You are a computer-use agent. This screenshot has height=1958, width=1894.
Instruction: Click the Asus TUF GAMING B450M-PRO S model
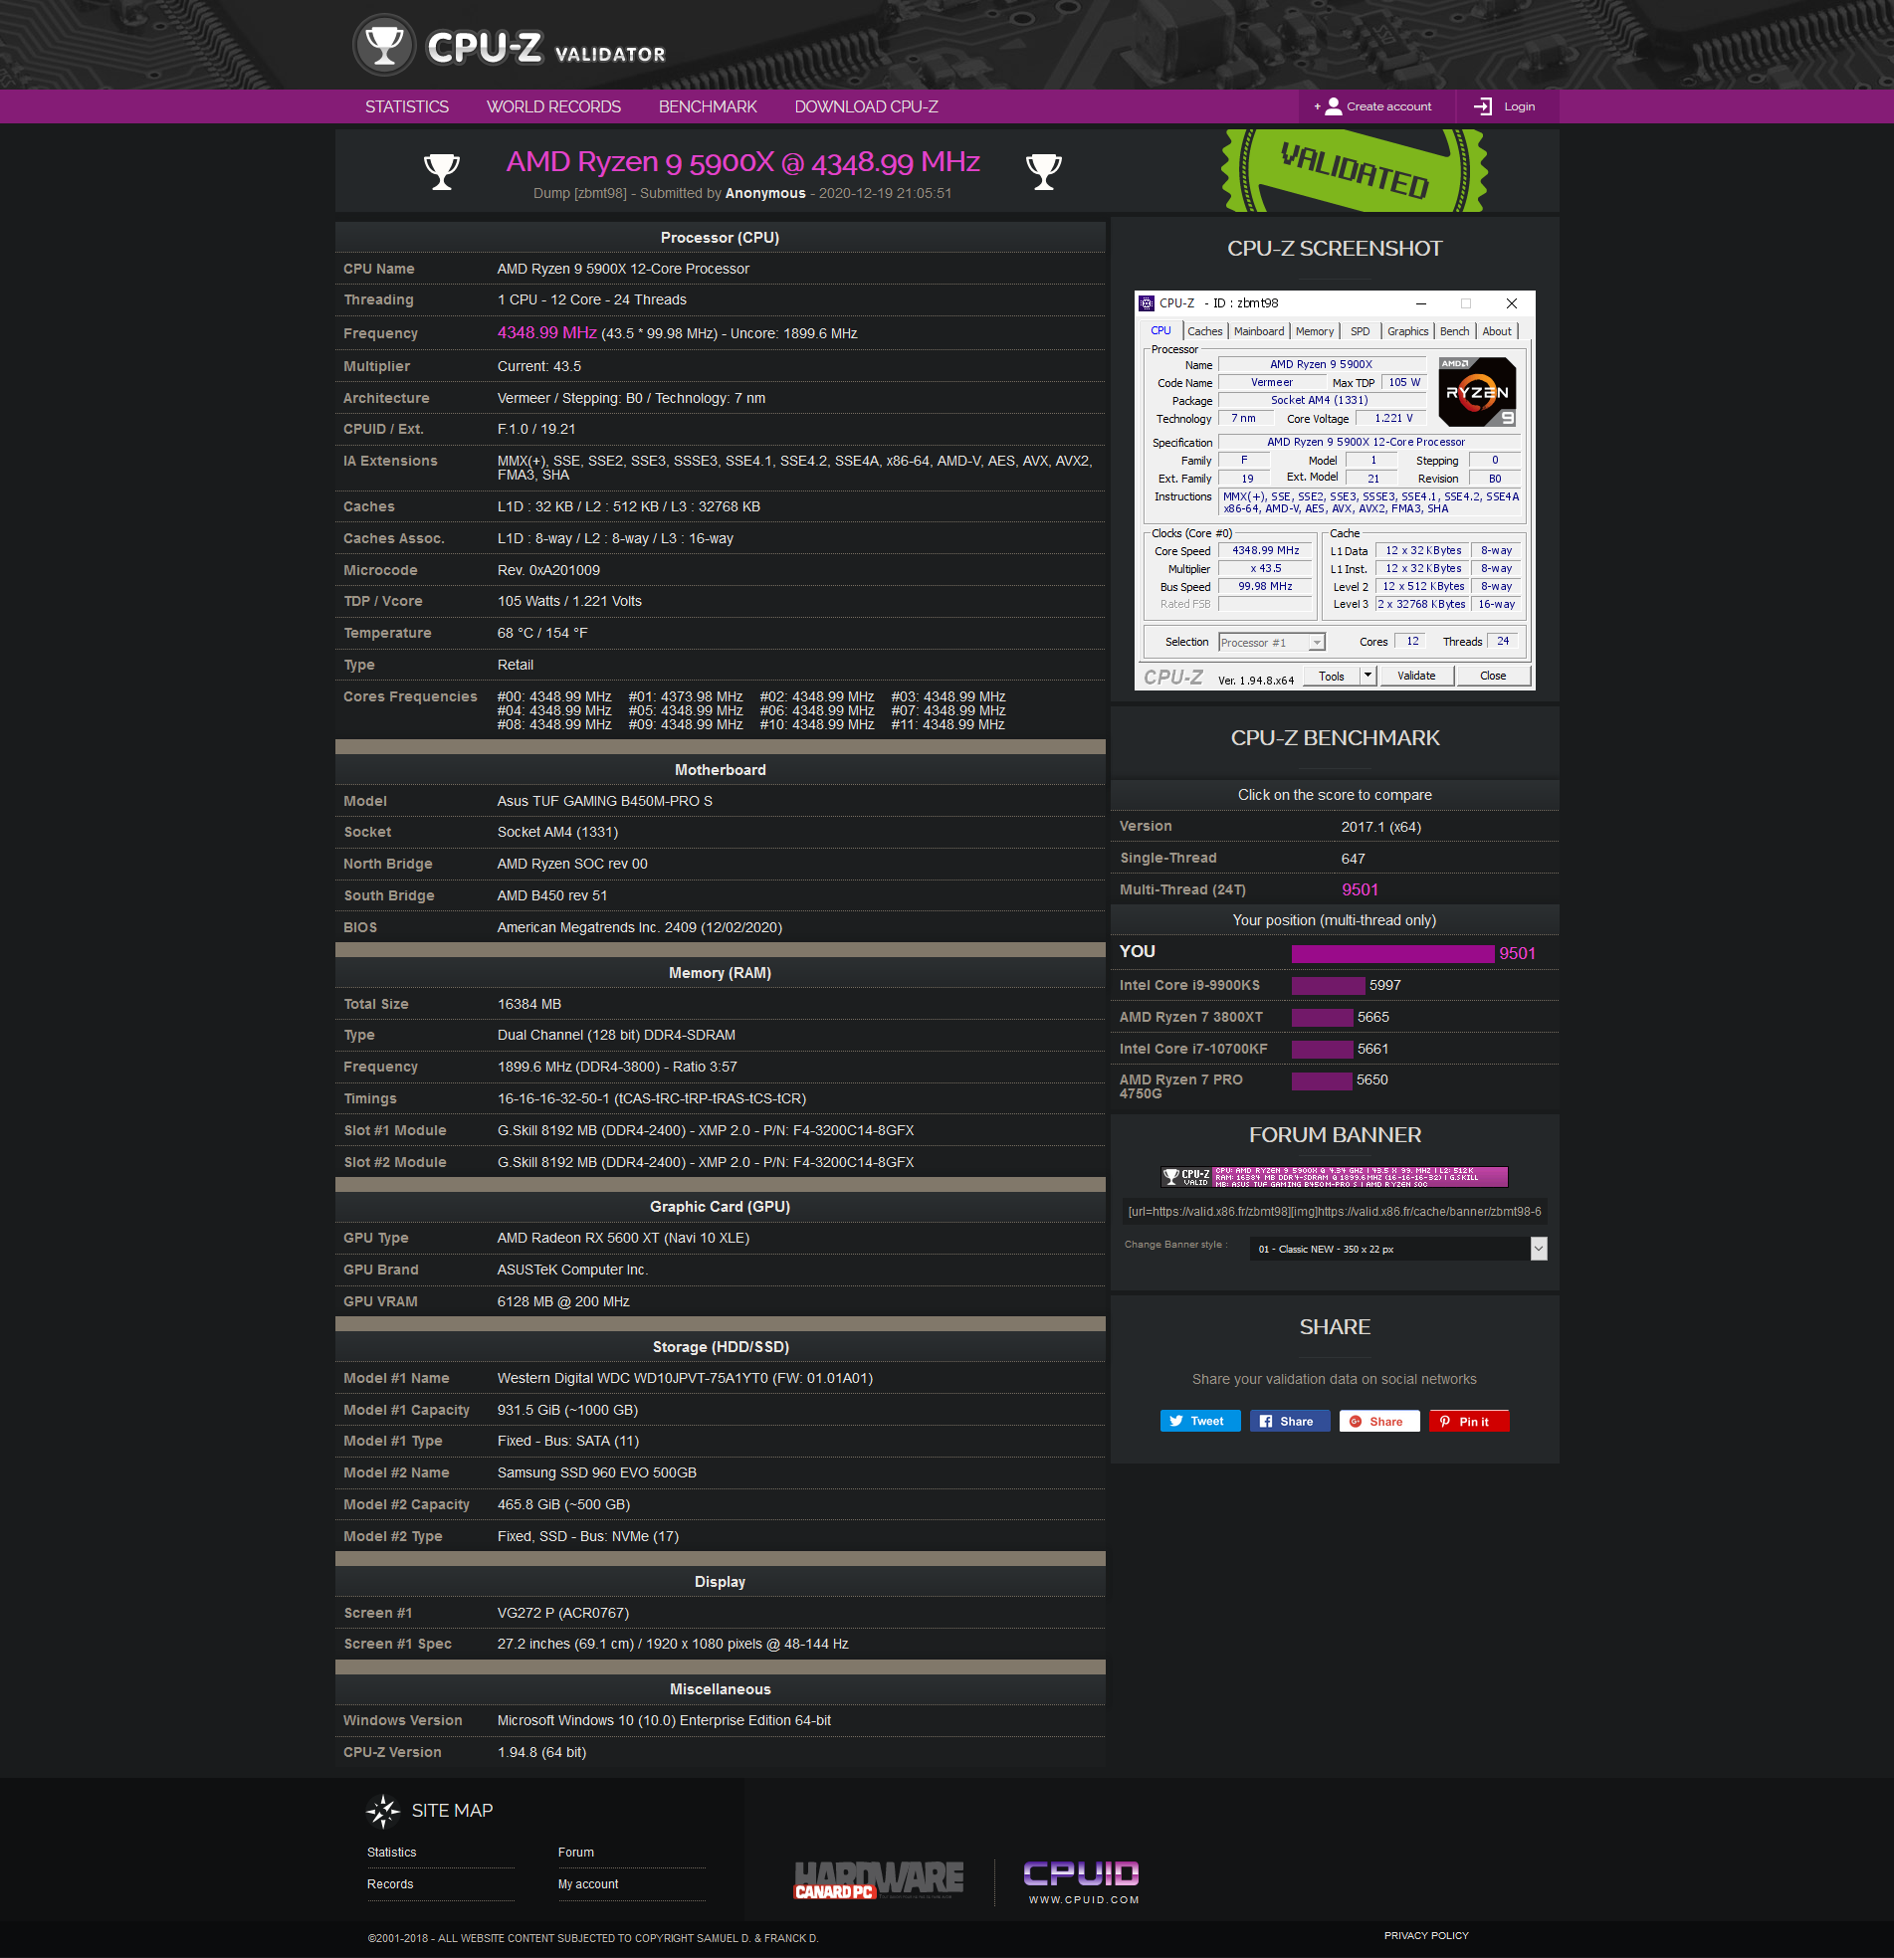[605, 801]
